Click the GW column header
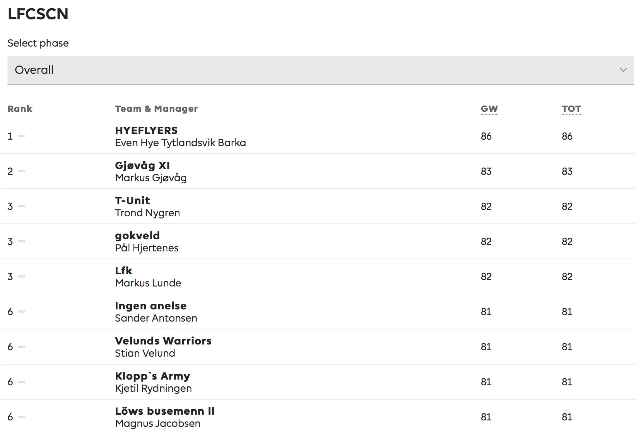Screen dimensions: 636x434 489,108
